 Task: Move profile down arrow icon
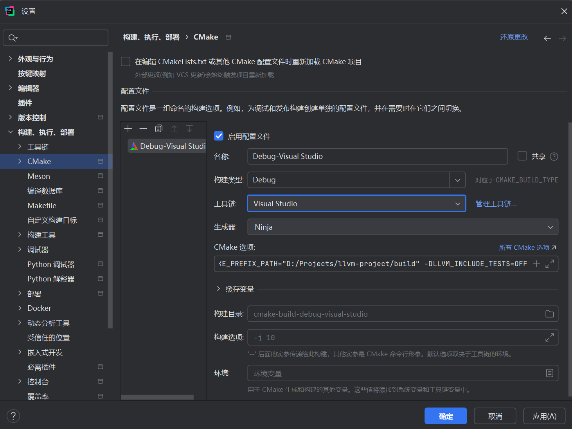pyautogui.click(x=189, y=129)
